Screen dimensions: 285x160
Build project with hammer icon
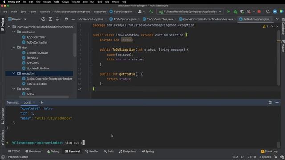151,12
